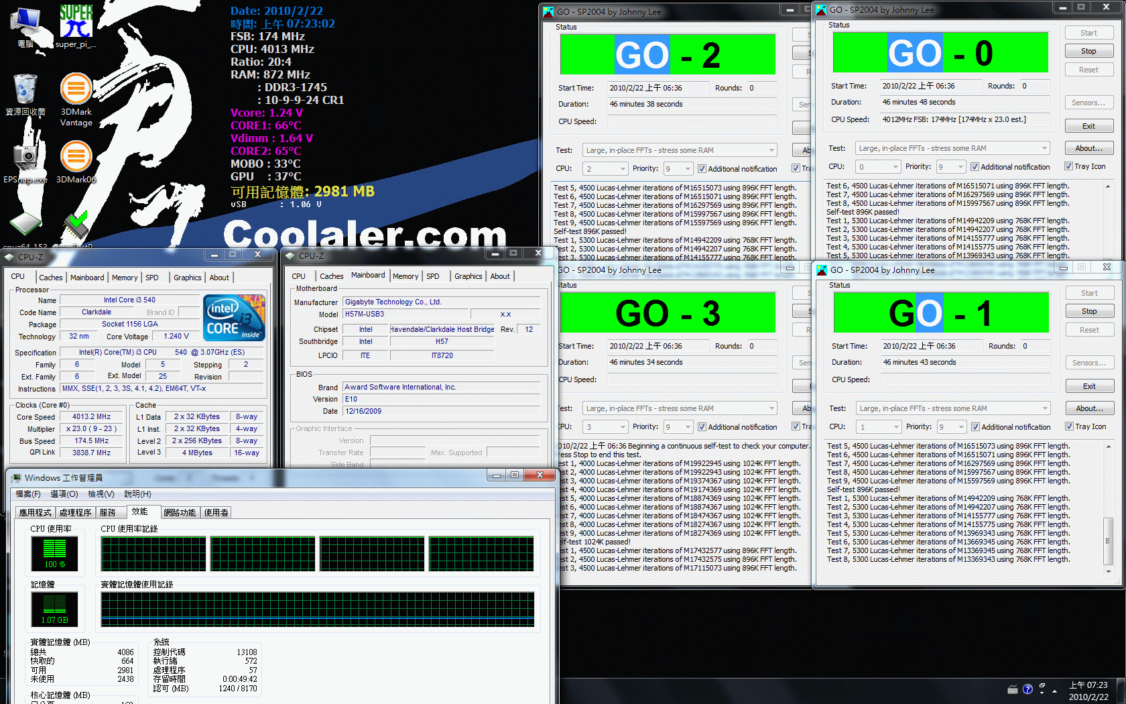The width and height of the screenshot is (1126, 704).
Task: Open the Priority dropdown in the GO-2 window
Action: tap(678, 169)
